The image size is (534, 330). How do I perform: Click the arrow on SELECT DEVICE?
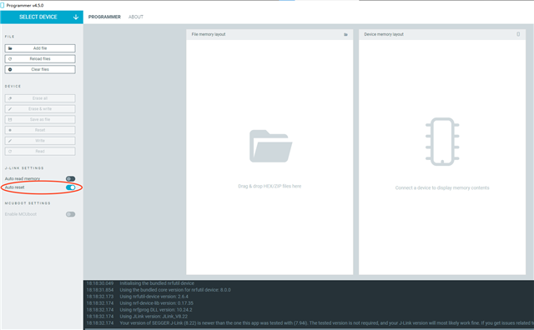76,17
